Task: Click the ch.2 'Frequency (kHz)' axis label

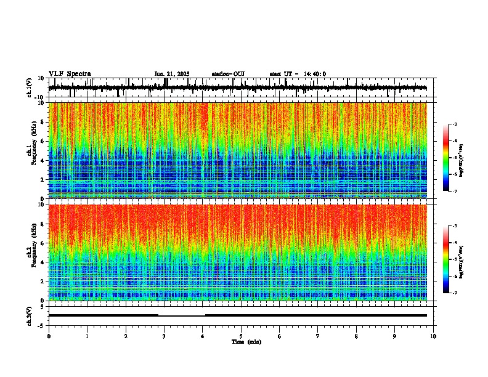Action: [35, 245]
